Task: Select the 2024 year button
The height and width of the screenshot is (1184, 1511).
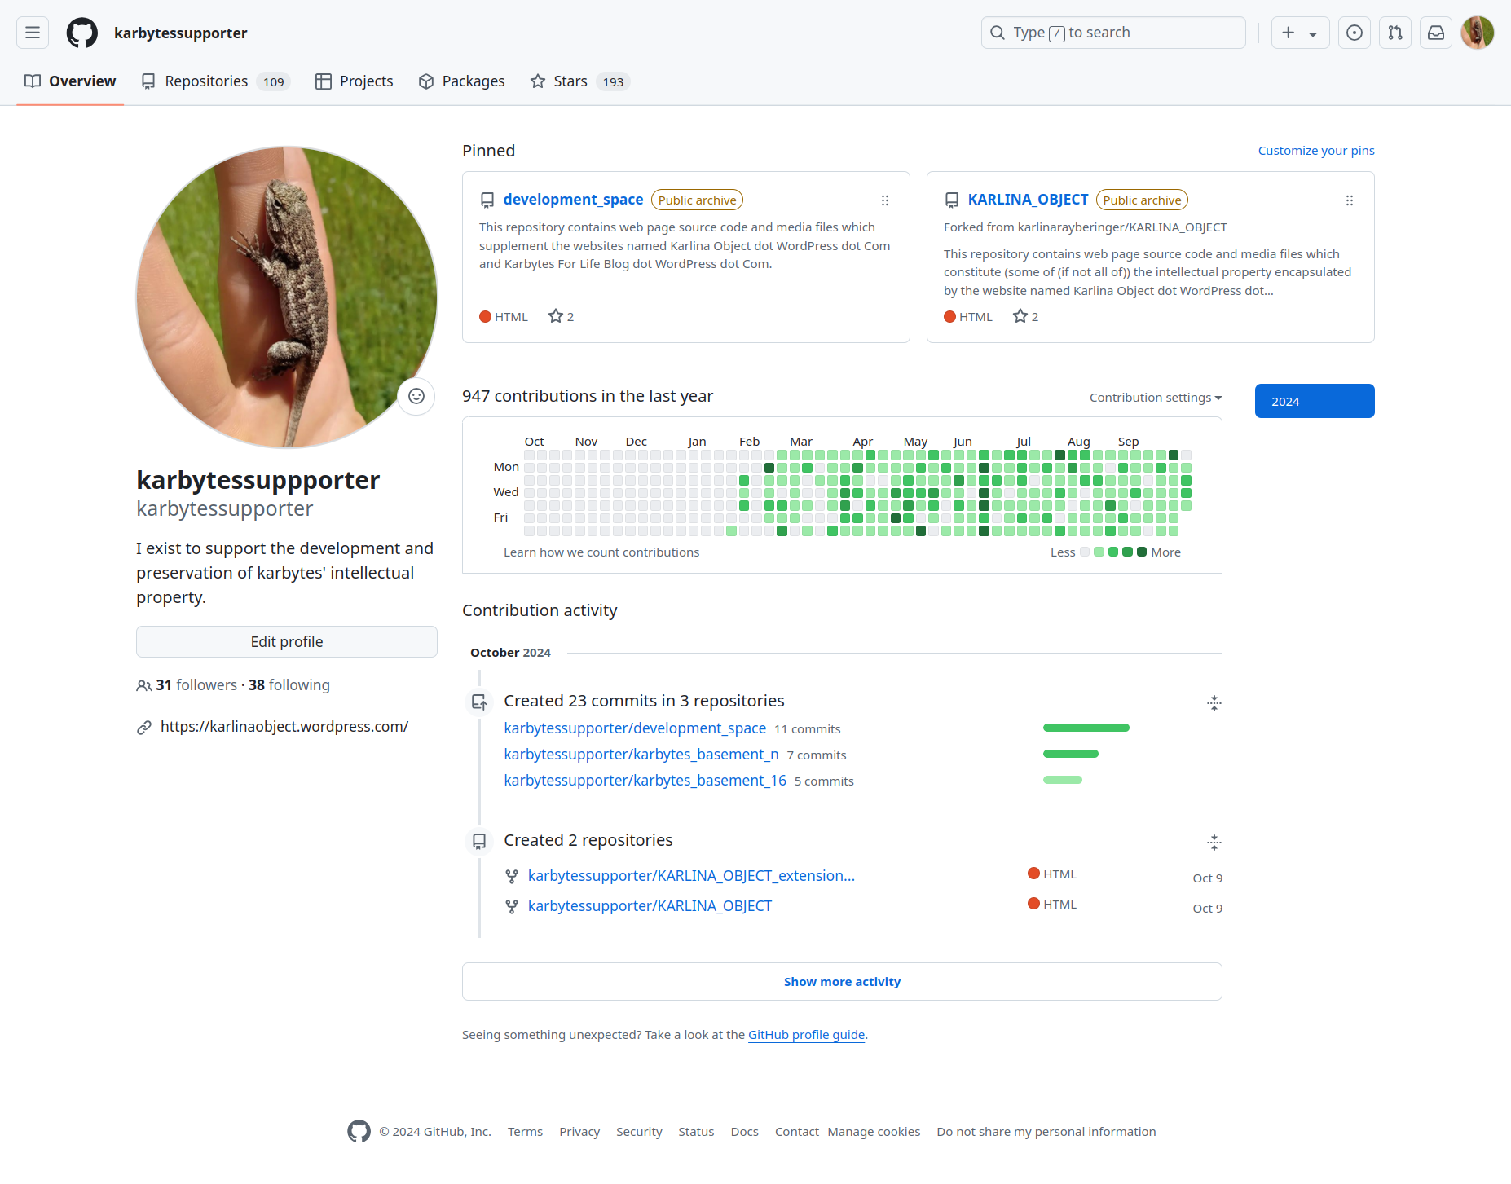Action: (x=1315, y=401)
